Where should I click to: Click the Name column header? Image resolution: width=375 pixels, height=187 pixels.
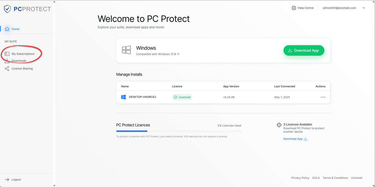tap(125, 86)
